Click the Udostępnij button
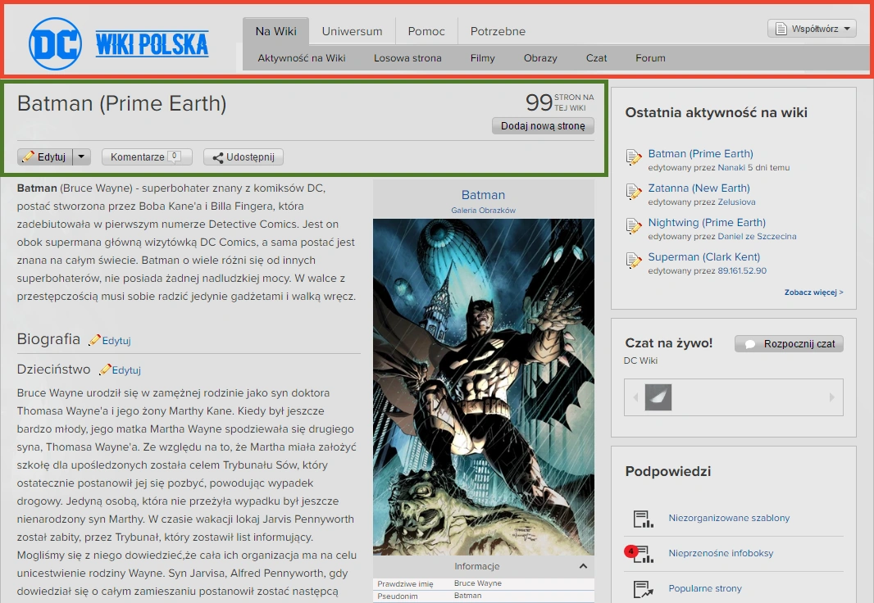The width and height of the screenshot is (874, 603). click(x=243, y=157)
